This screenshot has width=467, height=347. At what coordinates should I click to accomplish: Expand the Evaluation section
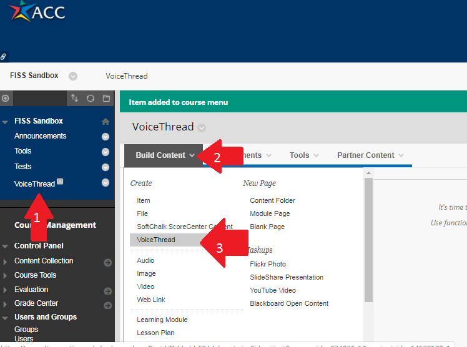click(5, 290)
